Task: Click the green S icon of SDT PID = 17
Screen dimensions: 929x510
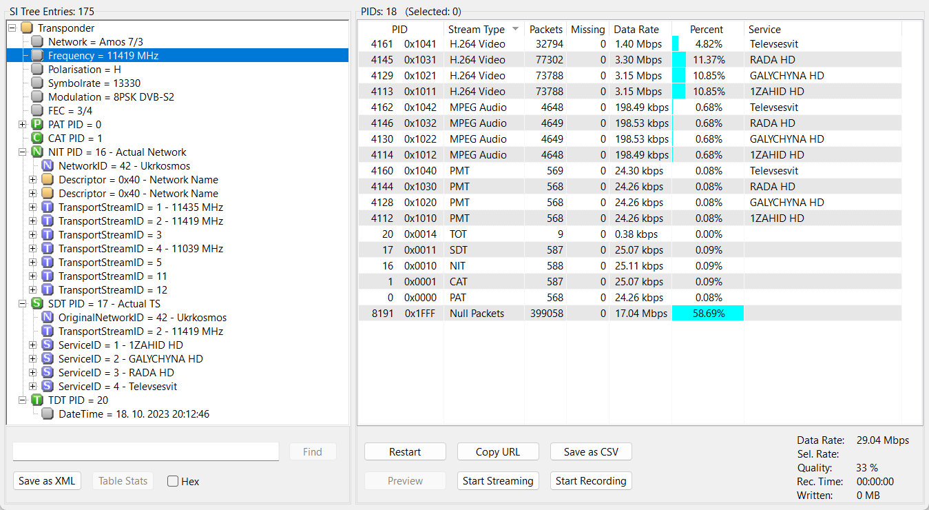Action: coord(37,304)
